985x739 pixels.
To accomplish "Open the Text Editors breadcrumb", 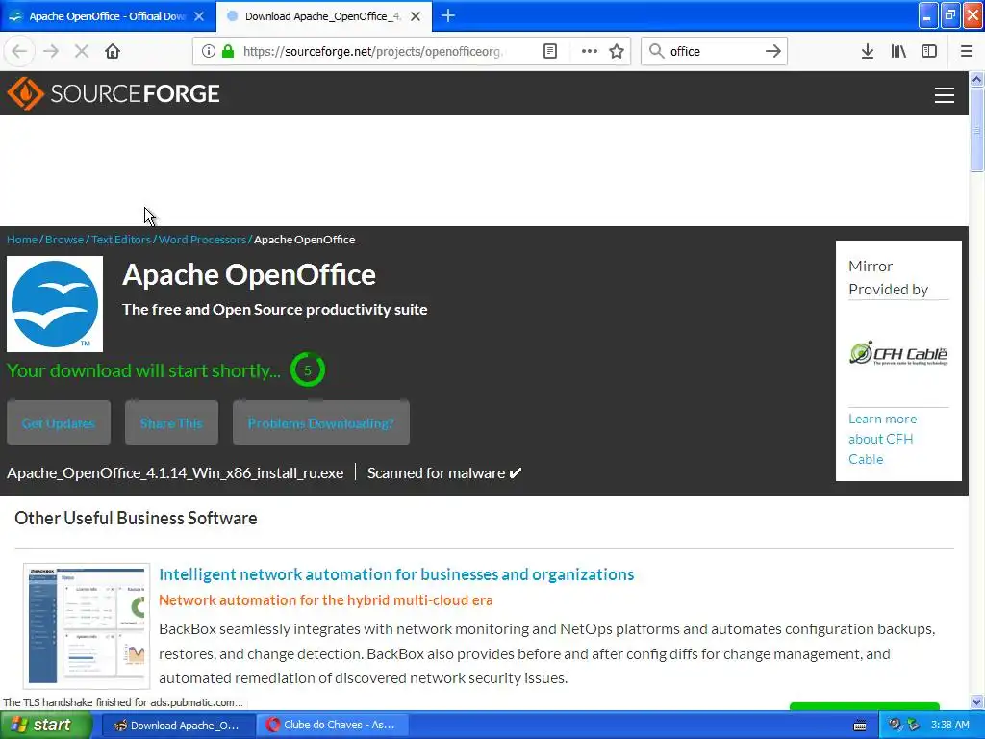I will pos(121,240).
